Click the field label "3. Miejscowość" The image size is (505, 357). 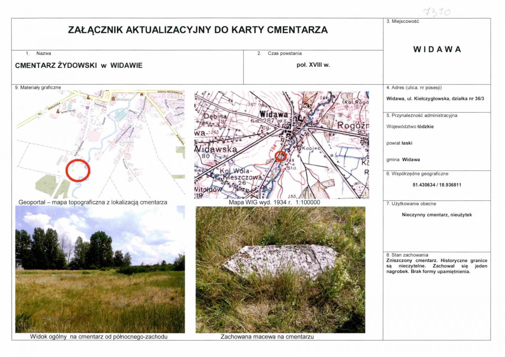click(x=403, y=21)
